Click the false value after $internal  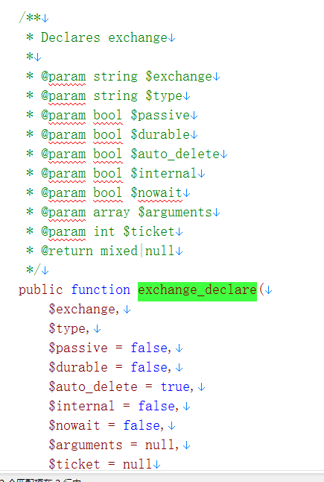pos(156,406)
